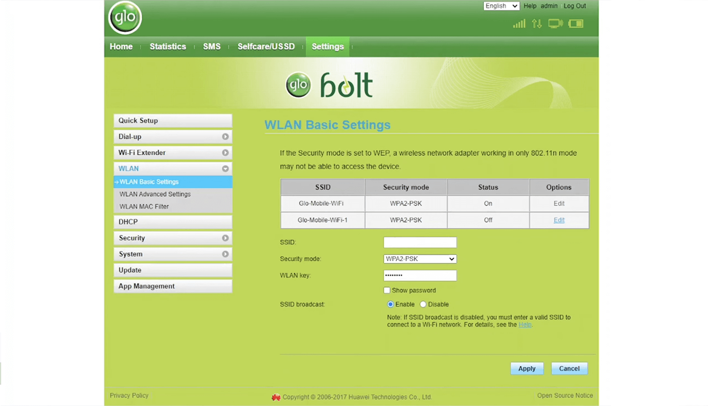708x406 pixels.
Task: Click the Apply button
Action: [527, 369]
